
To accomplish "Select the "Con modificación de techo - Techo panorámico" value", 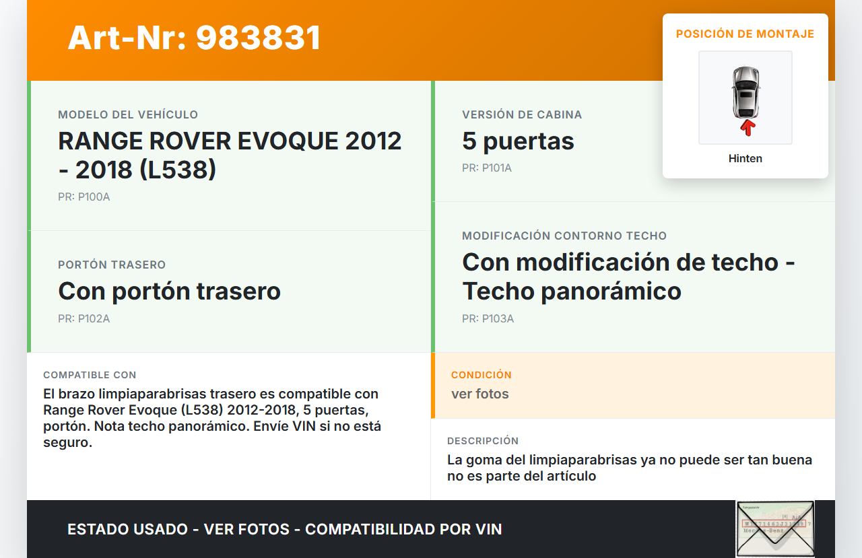I will 629,276.
